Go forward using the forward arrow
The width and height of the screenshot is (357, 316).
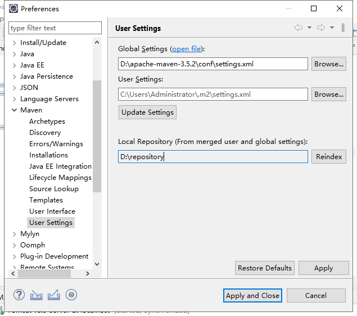click(x=321, y=28)
